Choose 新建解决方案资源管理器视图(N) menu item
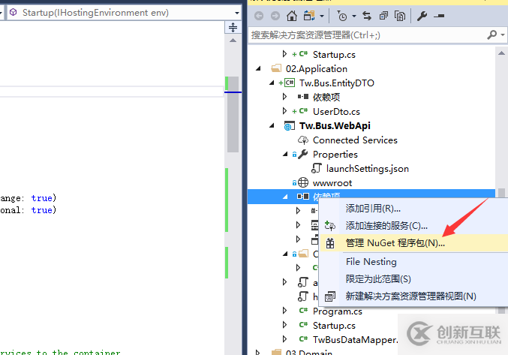The height and width of the screenshot is (355, 508). pyautogui.click(x=410, y=296)
